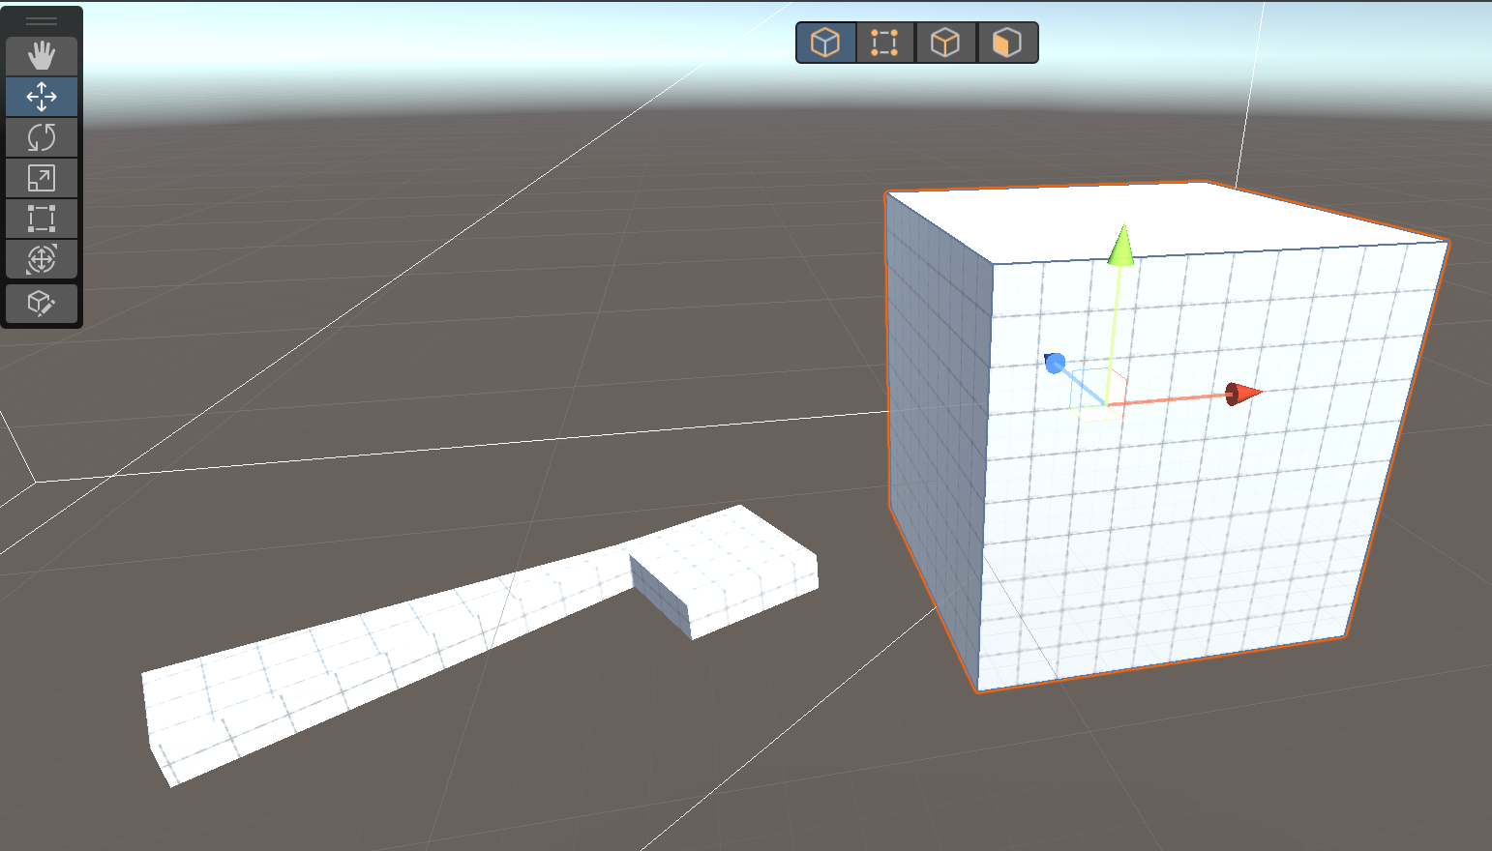This screenshot has width=1492, height=851.
Task: Enable ProBuilder edge selection mode
Action: [x=945, y=43]
